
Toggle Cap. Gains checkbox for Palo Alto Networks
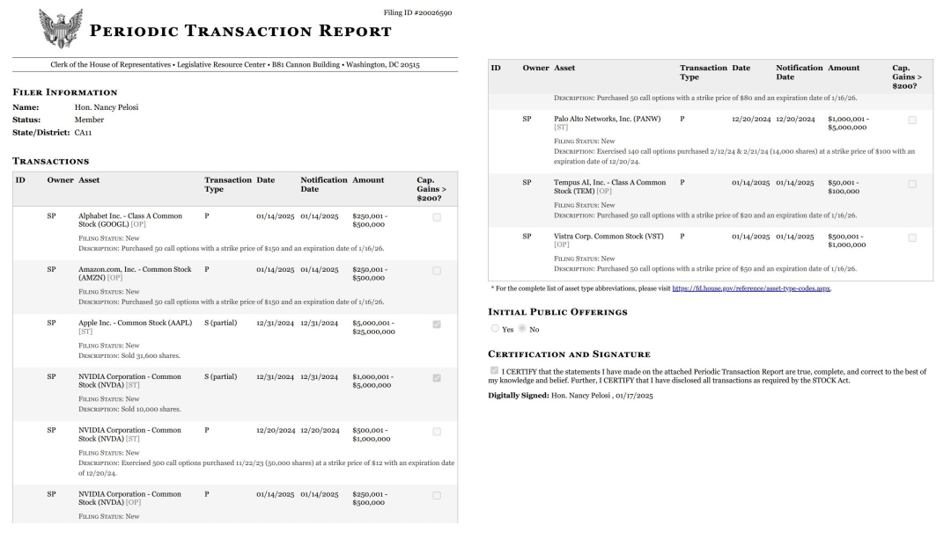[912, 120]
